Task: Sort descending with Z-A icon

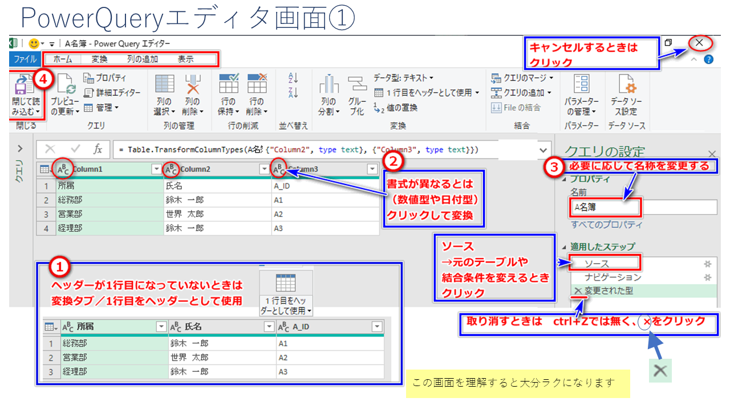Action: (294, 92)
